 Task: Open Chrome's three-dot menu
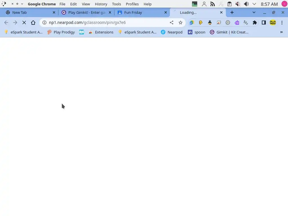click(x=282, y=22)
